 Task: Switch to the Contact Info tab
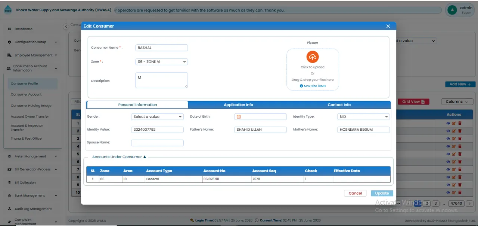(339, 105)
